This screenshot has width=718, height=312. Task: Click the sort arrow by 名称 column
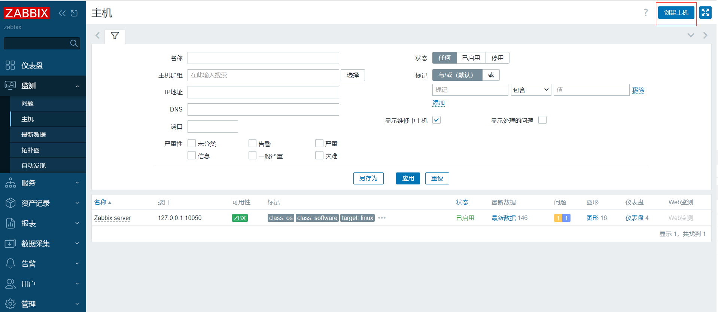point(110,203)
